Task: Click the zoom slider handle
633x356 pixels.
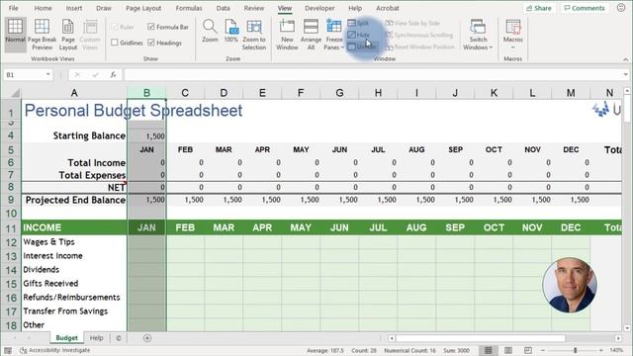Action: pos(576,350)
